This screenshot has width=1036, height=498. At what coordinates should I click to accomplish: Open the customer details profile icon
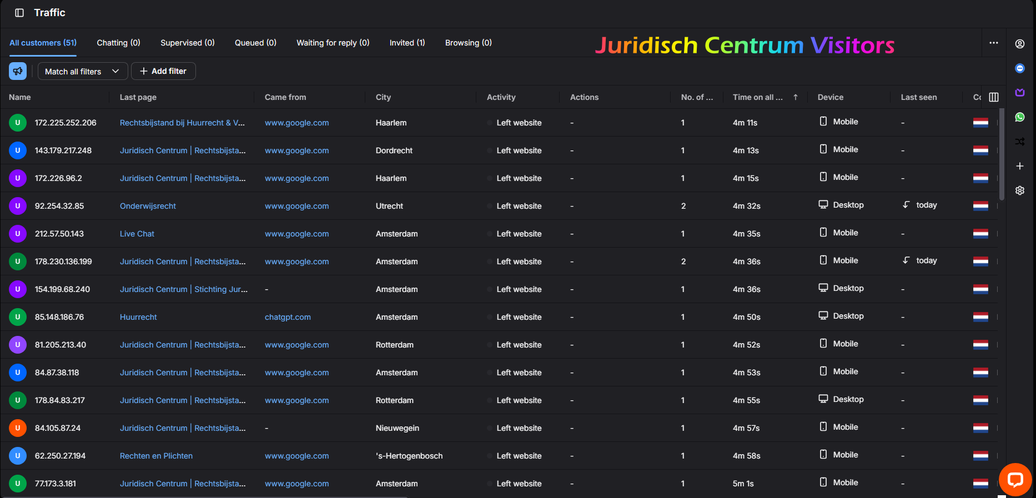pos(1020,44)
